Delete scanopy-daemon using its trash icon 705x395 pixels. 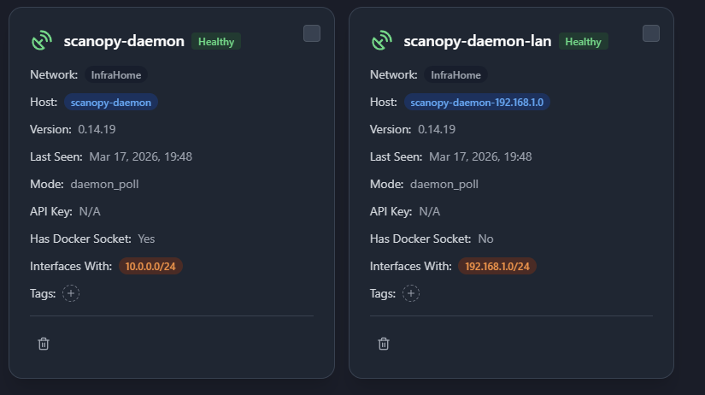coord(44,343)
